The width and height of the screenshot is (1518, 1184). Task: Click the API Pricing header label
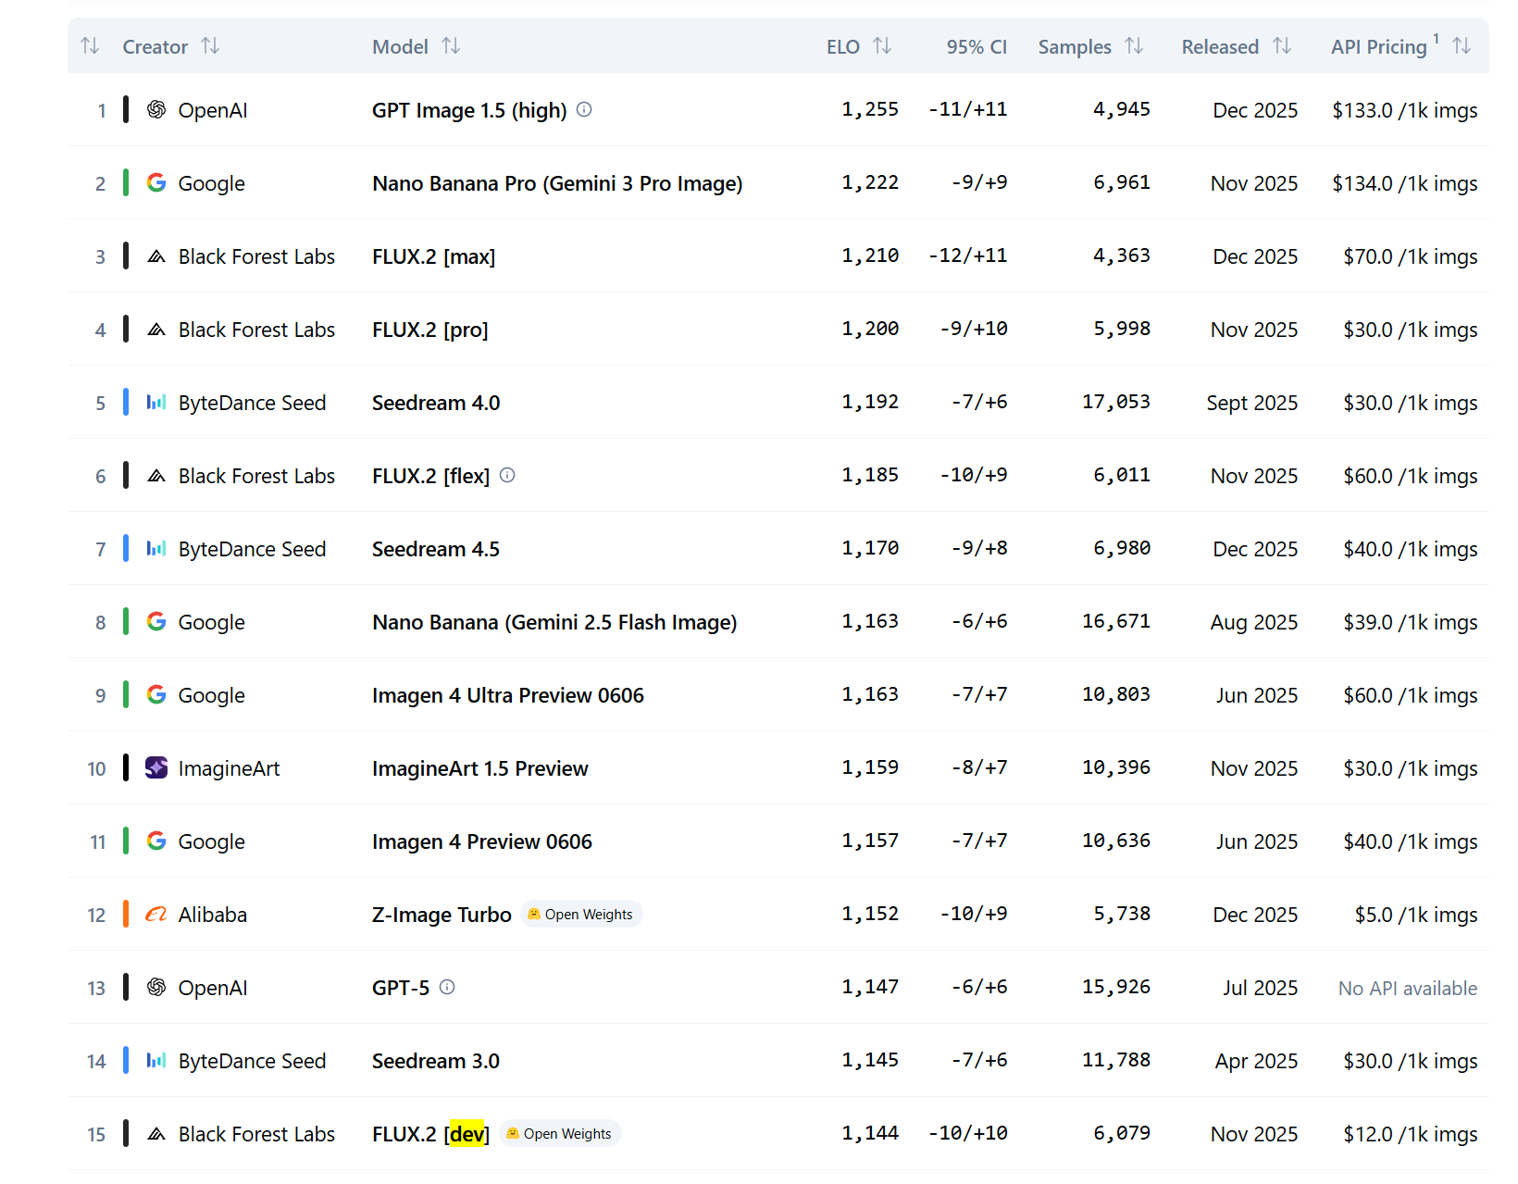(x=1379, y=46)
